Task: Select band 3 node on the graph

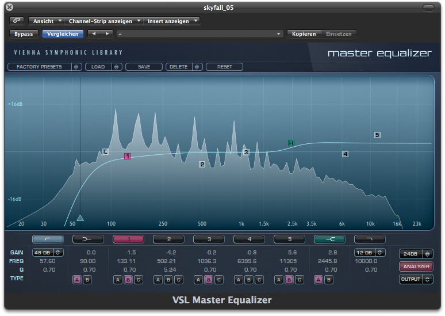Action: (x=246, y=152)
